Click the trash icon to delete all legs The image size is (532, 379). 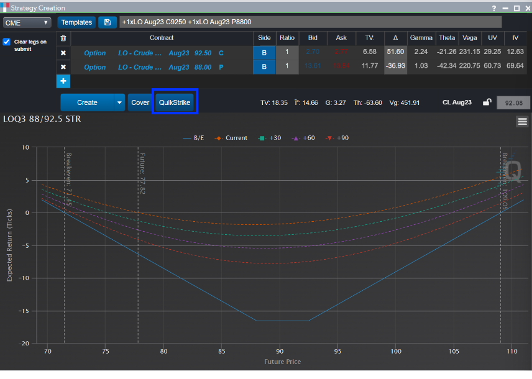(x=63, y=38)
